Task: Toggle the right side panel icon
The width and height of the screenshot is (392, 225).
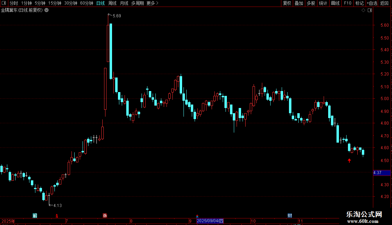Action: point(370,10)
